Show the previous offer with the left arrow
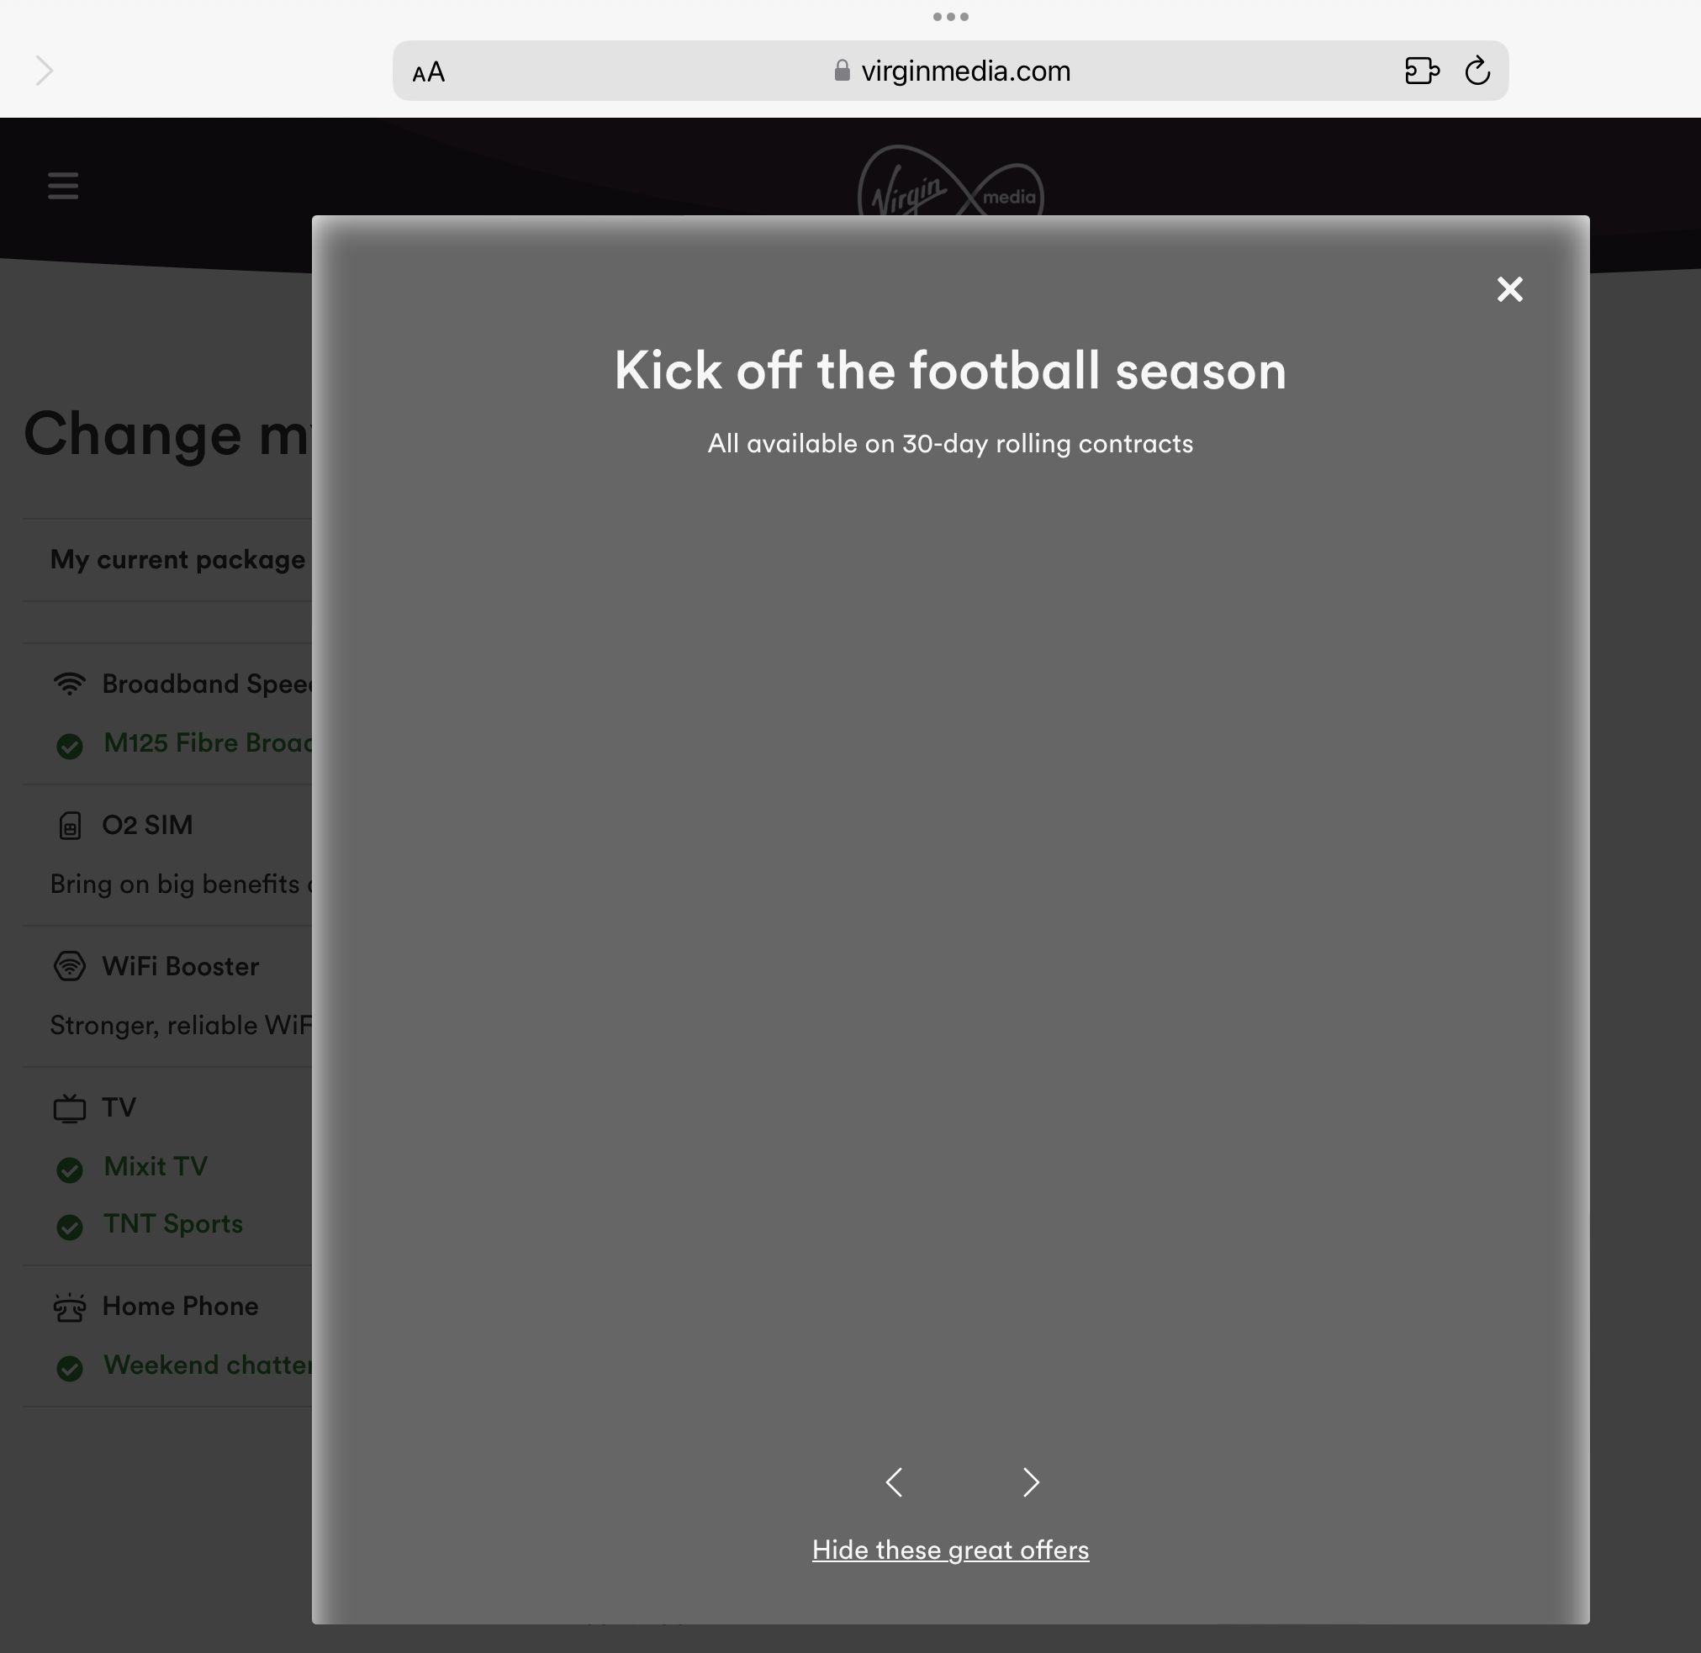 pyautogui.click(x=895, y=1482)
